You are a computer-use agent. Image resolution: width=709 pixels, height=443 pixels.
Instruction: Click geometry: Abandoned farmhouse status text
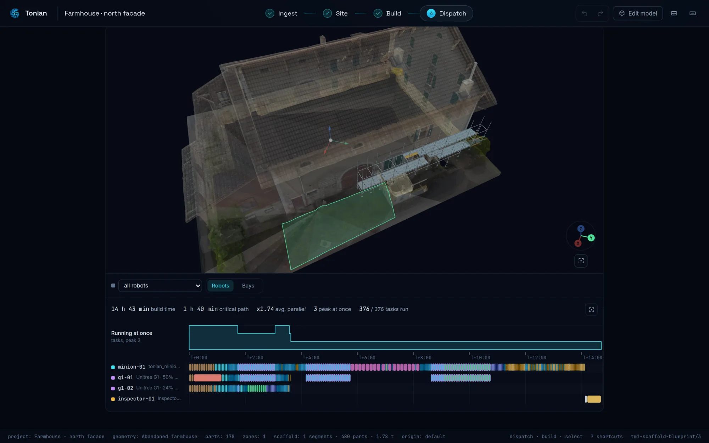155,436
